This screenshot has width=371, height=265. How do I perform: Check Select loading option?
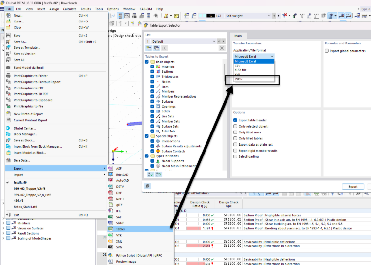pyautogui.click(x=235, y=156)
